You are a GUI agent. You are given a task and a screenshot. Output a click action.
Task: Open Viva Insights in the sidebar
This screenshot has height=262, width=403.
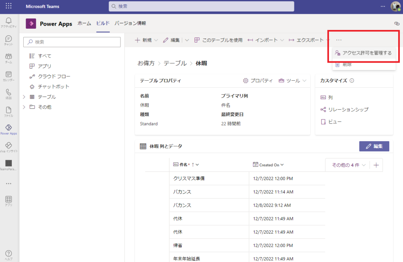[9, 148]
